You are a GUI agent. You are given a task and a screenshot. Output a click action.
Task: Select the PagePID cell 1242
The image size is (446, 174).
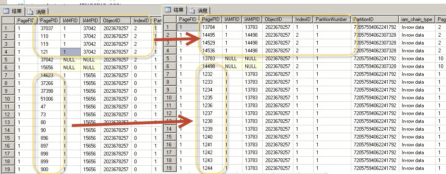pos(211,152)
